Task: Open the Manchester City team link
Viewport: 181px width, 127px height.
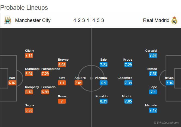Action: 33,20
